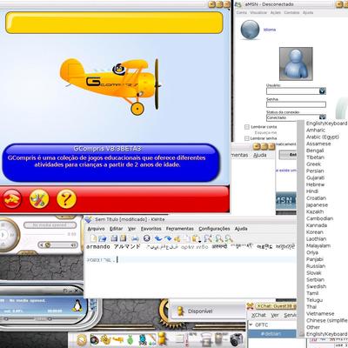The image size is (348, 348).
Task: Select Greek in language list
Action: (x=314, y=164)
